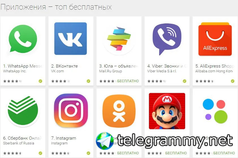Open the 'Mail.Ru Group' developer link
The image size is (238, 158).
[111, 71]
